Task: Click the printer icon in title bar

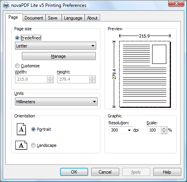Action: [6, 5]
